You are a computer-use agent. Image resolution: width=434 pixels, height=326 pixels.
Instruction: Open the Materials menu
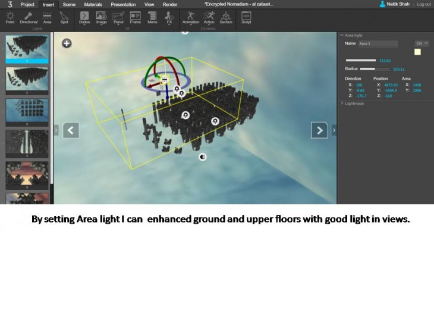tap(93, 4)
